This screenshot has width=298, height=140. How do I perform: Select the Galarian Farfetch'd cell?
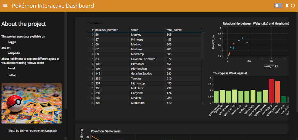pos(148,59)
